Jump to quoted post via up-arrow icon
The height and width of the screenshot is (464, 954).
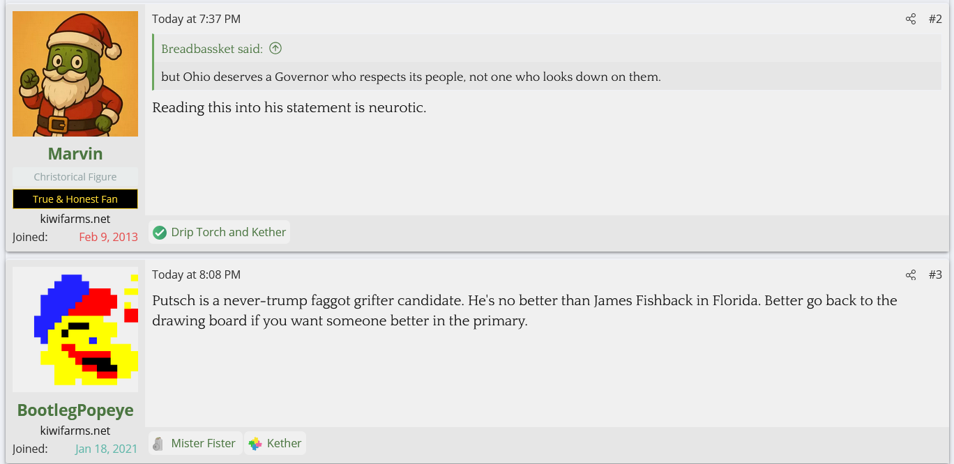[x=275, y=49]
